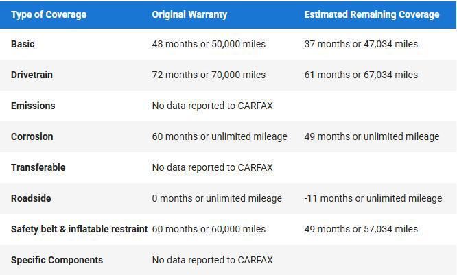The height and width of the screenshot is (275, 457).
Task: Click Specific Components' No data reported text
Action: click(x=212, y=260)
